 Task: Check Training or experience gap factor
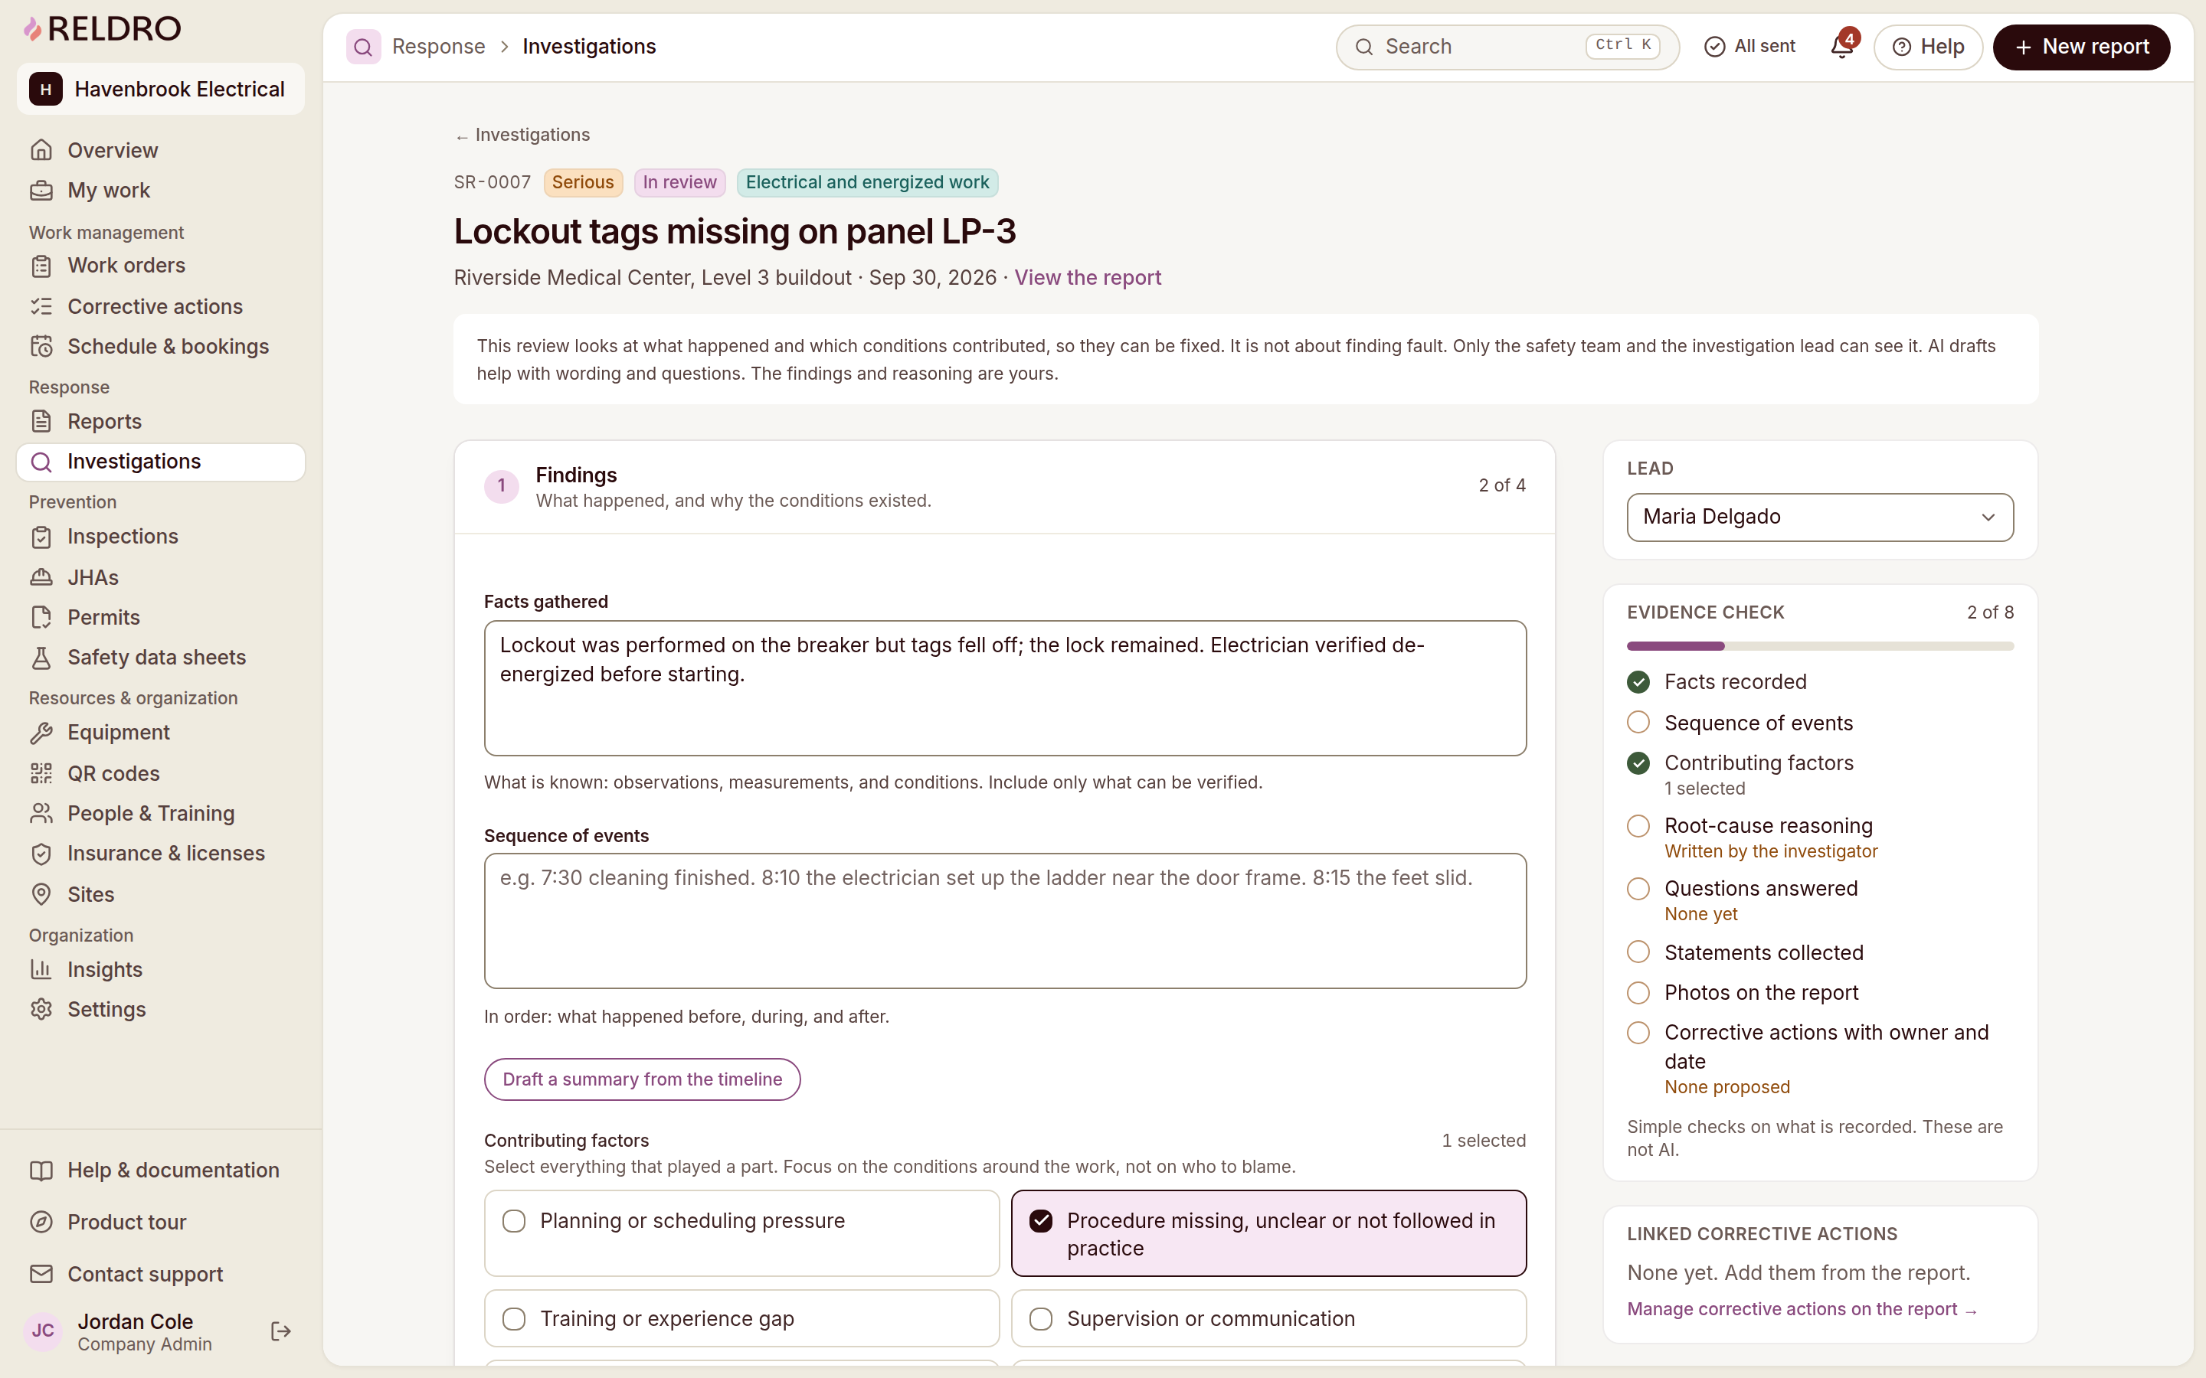[x=514, y=1319]
